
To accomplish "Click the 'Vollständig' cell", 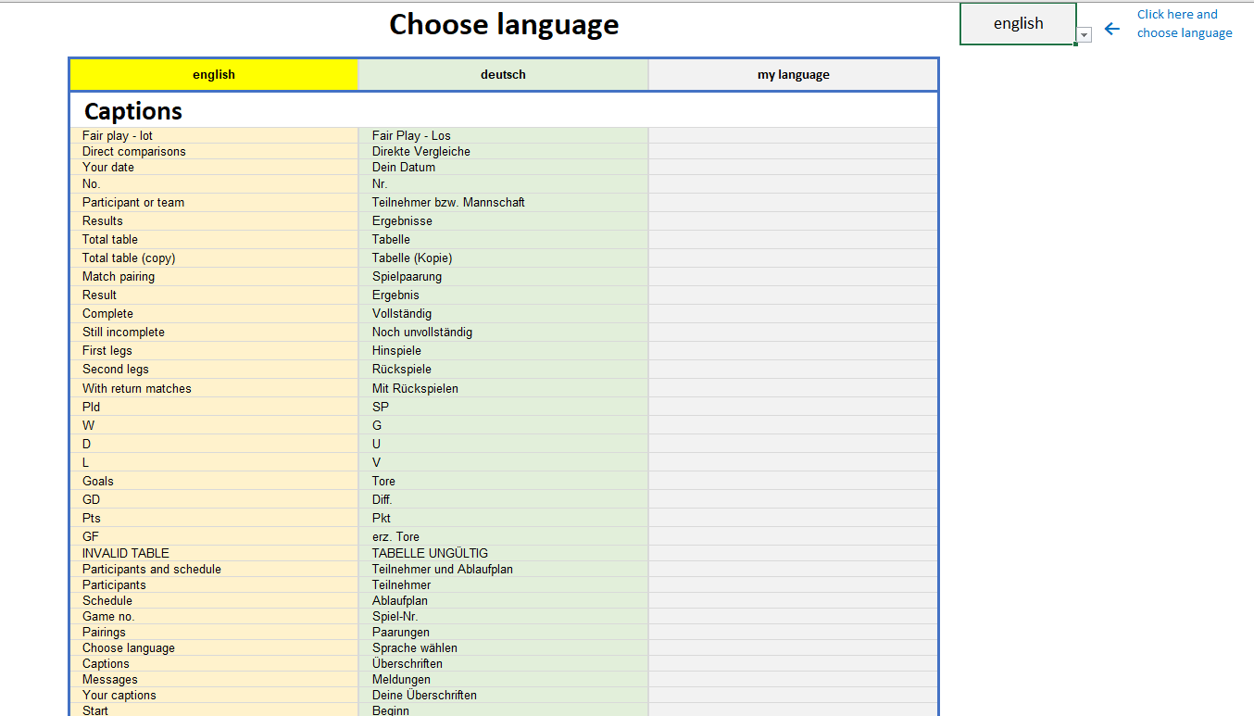I will point(503,313).
